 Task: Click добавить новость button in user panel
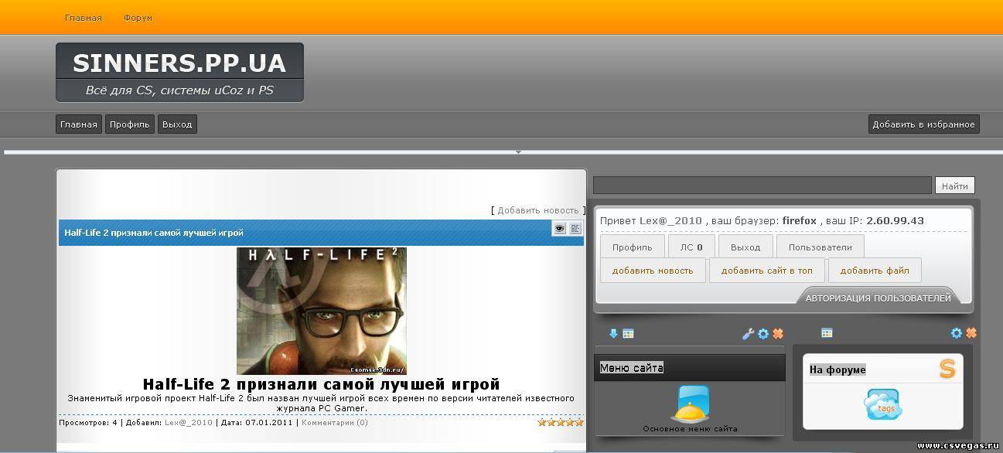pyautogui.click(x=653, y=271)
